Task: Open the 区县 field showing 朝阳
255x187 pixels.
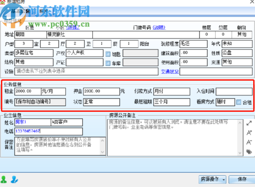Action: (x=31, y=35)
